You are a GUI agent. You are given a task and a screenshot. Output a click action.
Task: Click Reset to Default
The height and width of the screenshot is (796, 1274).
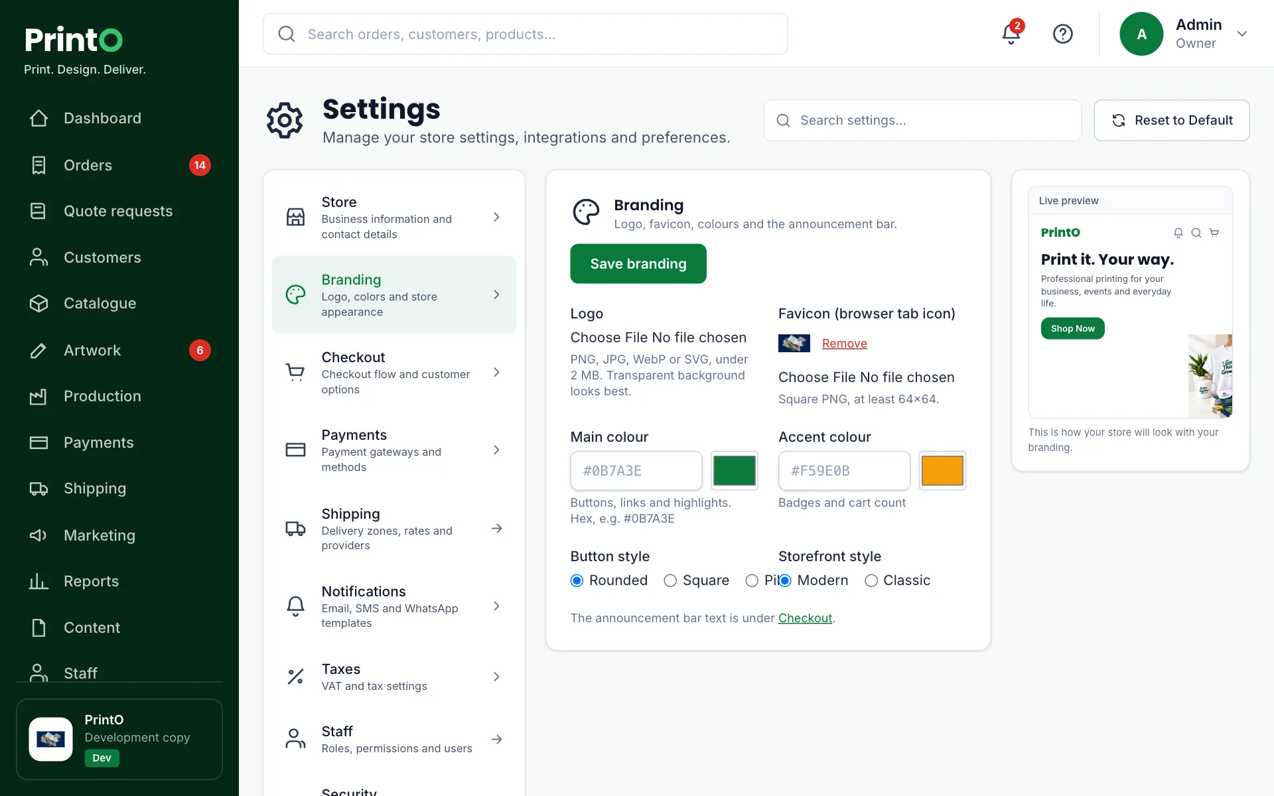1172,120
